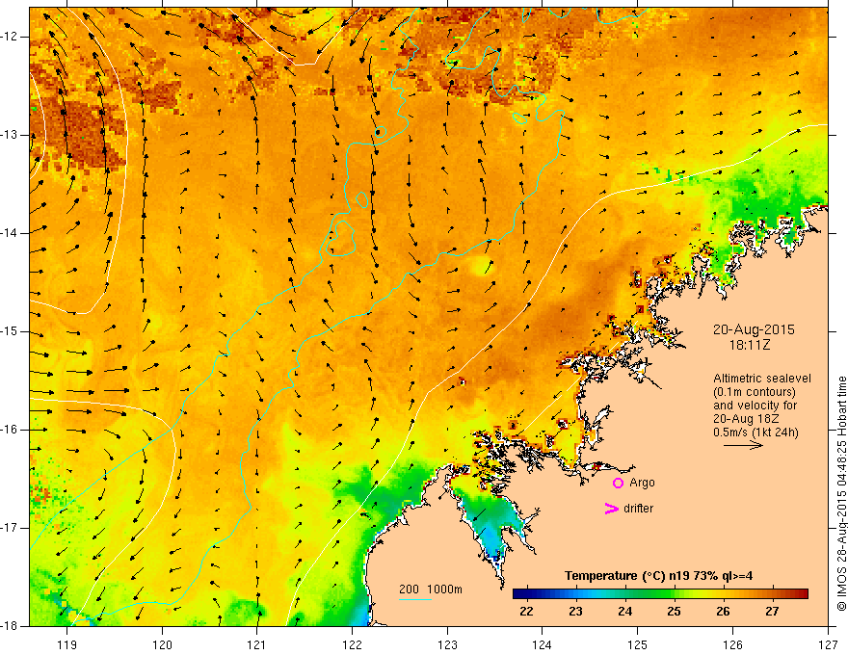The width and height of the screenshot is (848, 655).
Task: Click the latitude axis label -15
Action: (x=10, y=331)
